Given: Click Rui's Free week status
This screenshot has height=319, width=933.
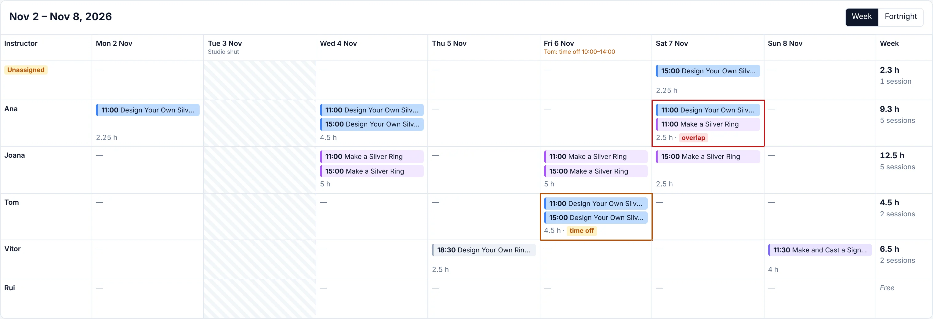Looking at the screenshot, I should [x=887, y=288].
